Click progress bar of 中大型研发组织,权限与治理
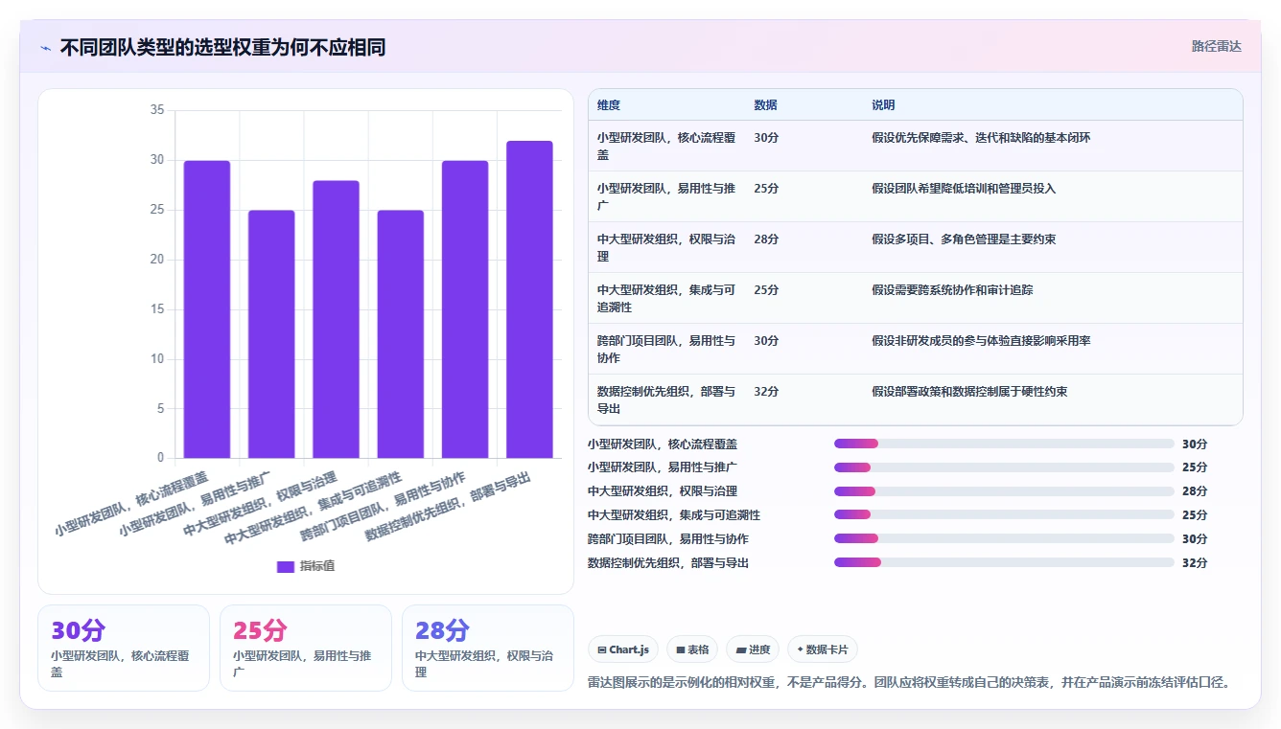The image size is (1281, 729). [1004, 491]
